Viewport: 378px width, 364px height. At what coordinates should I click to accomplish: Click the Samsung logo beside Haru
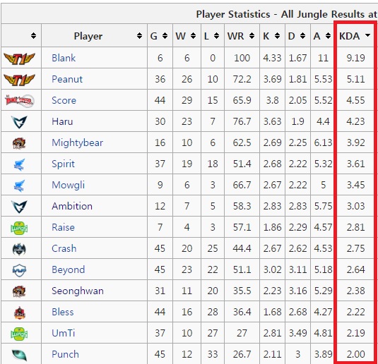(x=19, y=122)
